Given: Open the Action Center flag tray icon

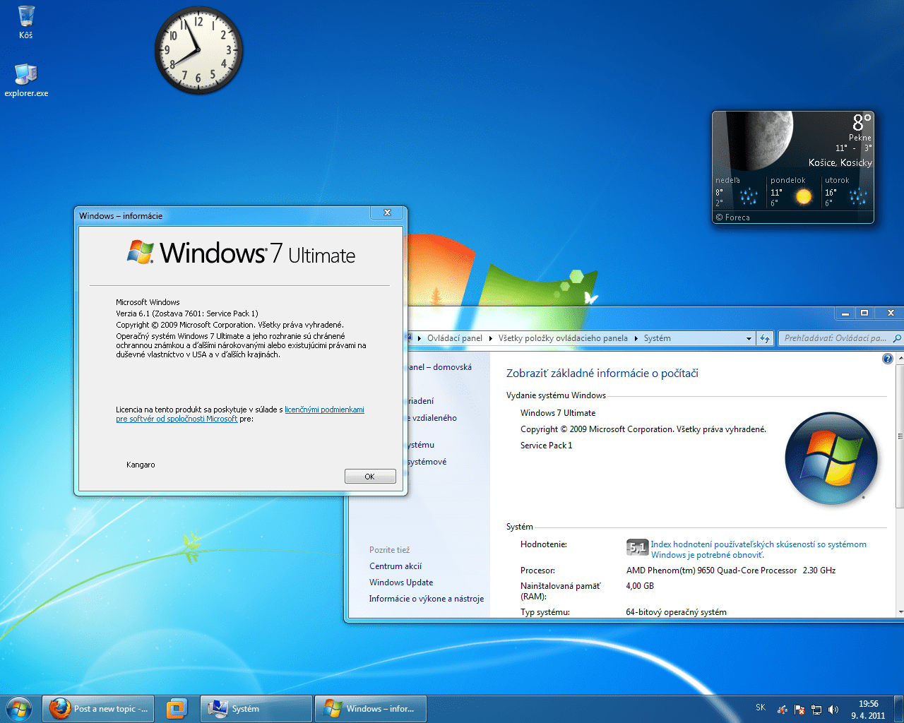Looking at the screenshot, I should [x=799, y=708].
